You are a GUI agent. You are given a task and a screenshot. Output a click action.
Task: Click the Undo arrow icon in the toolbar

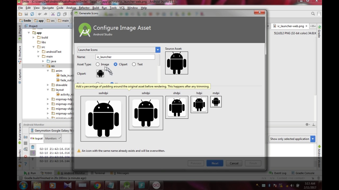tap(40, 14)
